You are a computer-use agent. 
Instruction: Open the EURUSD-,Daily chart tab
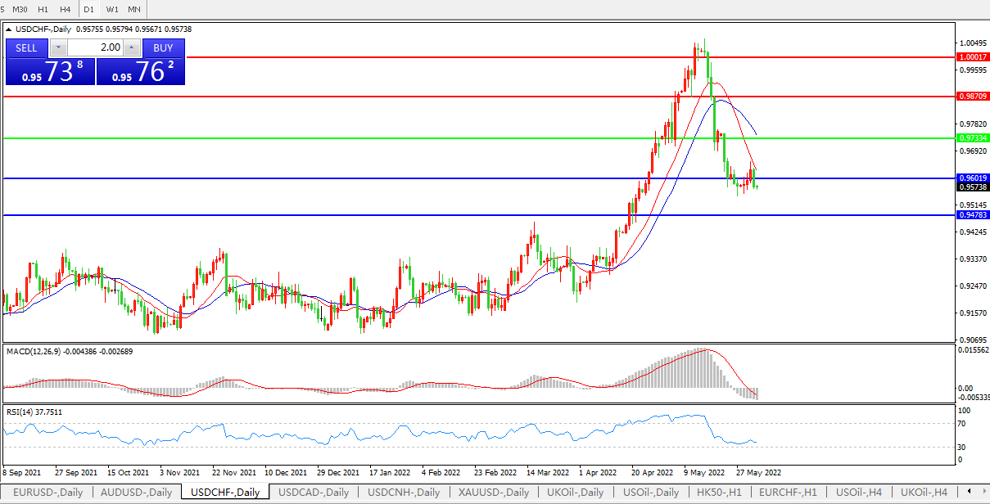(x=47, y=493)
